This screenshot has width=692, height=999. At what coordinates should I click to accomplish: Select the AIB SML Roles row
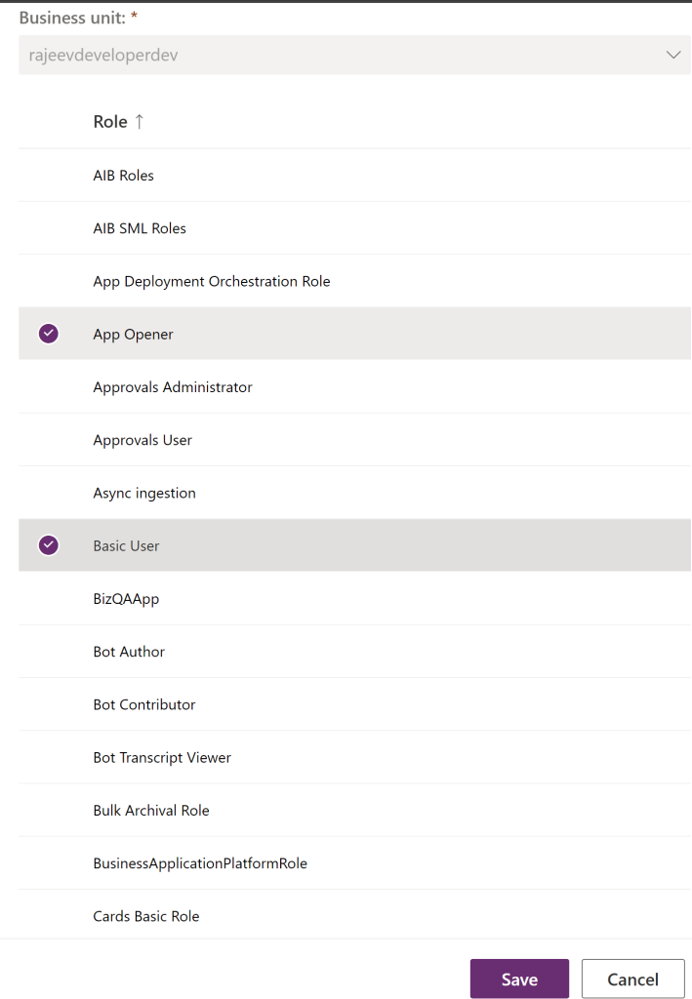point(140,228)
